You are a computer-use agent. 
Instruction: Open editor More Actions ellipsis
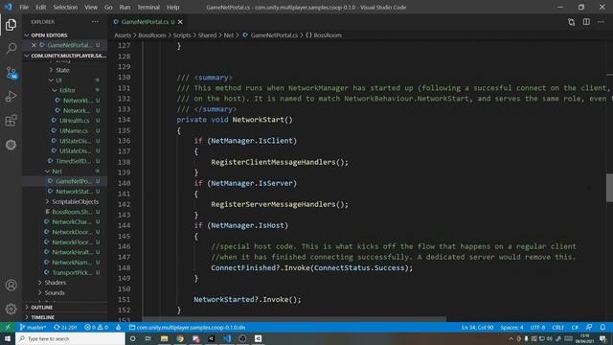coord(601,22)
